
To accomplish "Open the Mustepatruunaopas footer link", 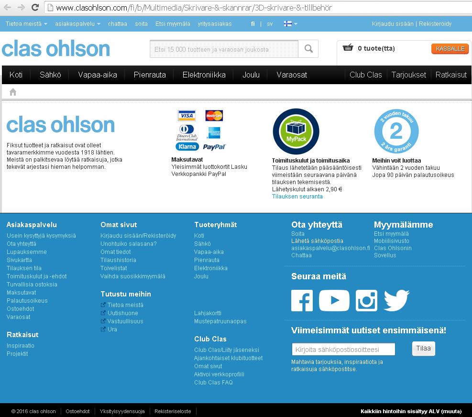I will [x=220, y=321].
